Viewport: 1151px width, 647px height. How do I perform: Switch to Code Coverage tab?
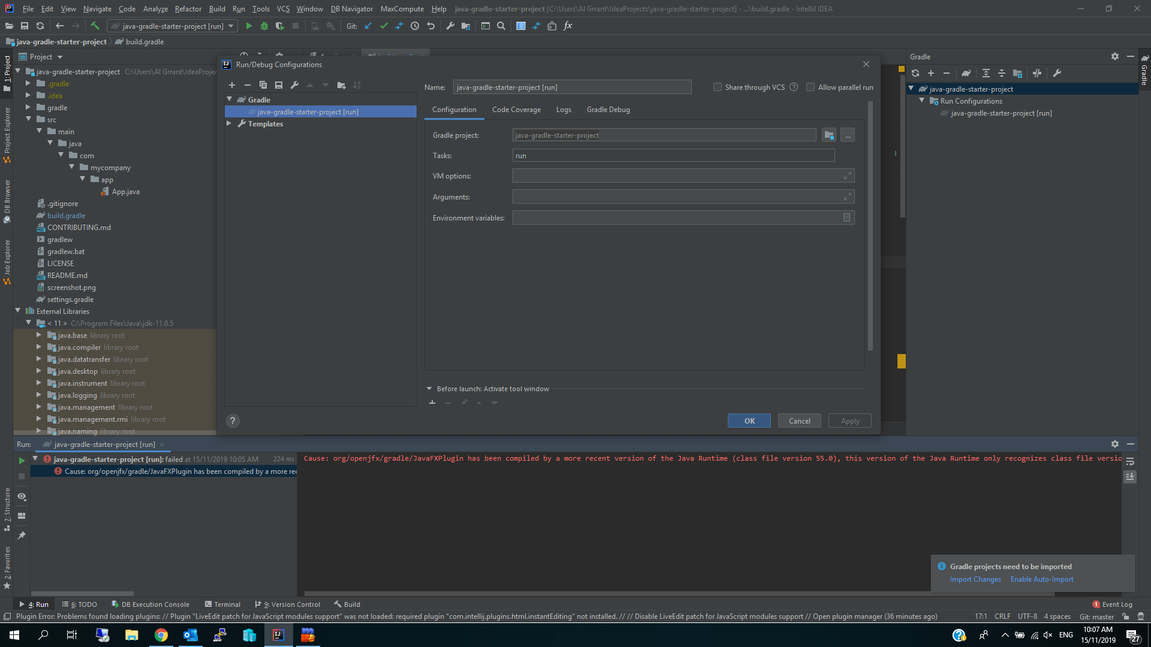tap(516, 110)
